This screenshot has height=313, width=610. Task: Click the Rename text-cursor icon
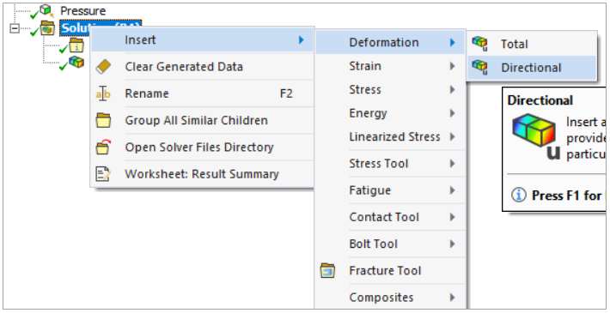(x=103, y=93)
